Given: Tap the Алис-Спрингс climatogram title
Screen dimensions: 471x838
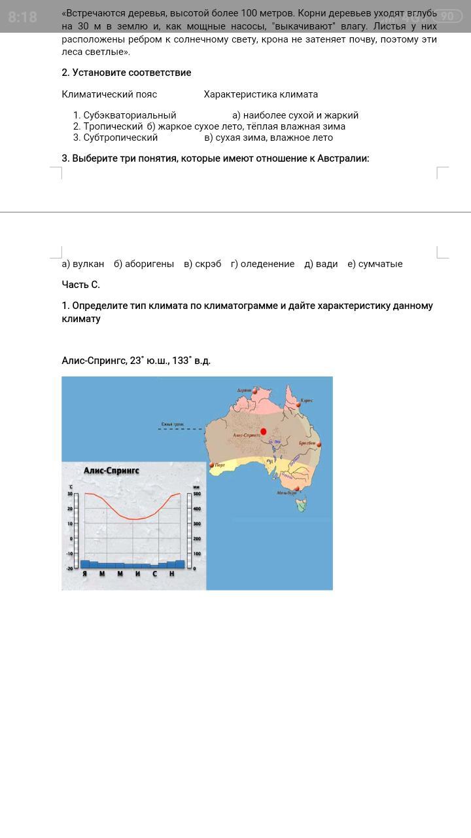Looking at the screenshot, I should click(111, 471).
